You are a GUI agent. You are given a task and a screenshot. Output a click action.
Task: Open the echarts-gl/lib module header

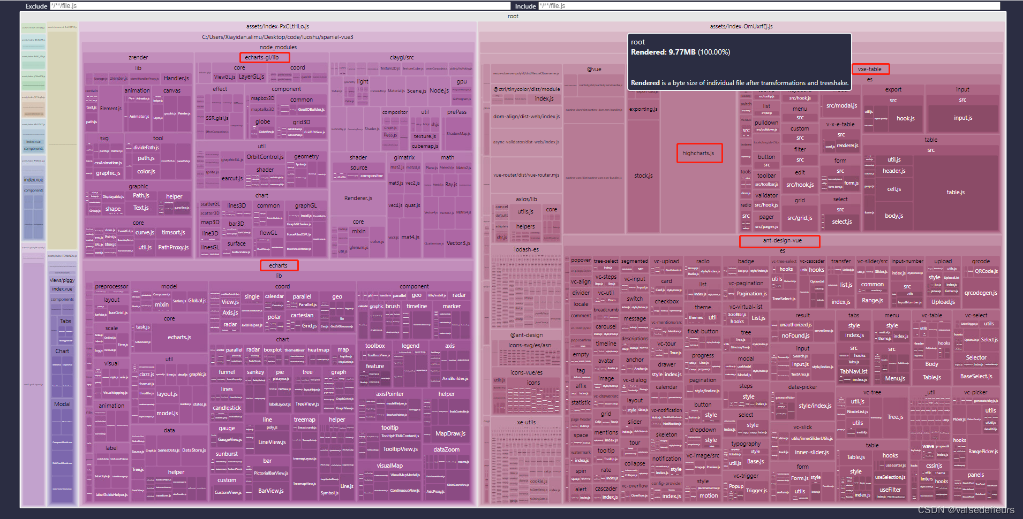[x=262, y=57]
